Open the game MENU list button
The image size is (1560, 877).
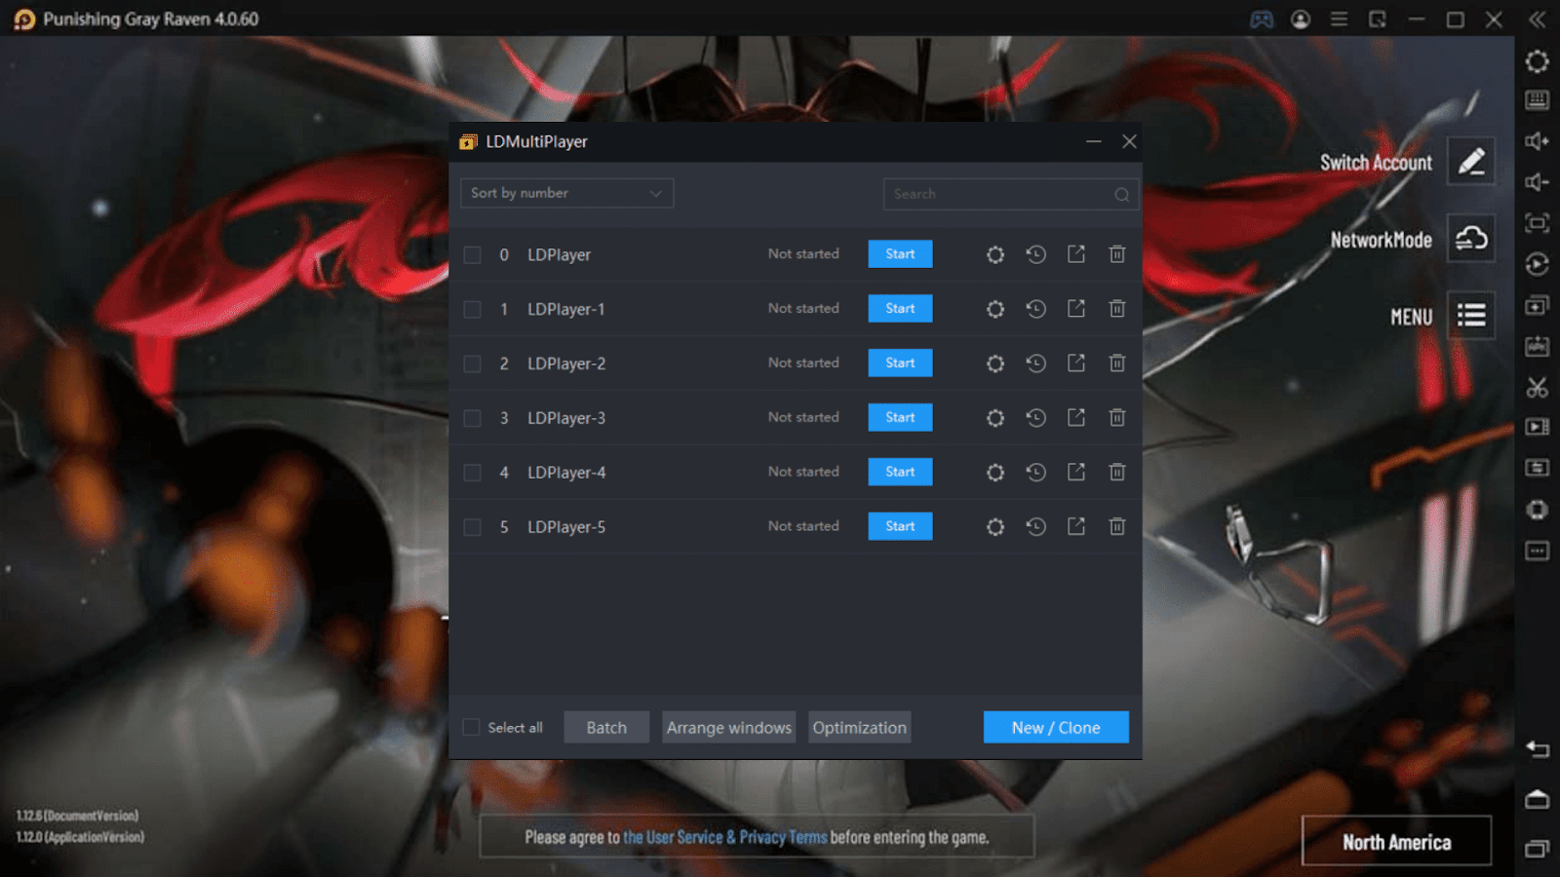(x=1471, y=316)
